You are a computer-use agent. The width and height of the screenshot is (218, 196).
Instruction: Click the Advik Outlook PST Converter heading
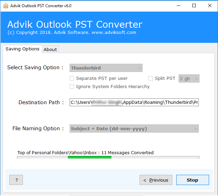[75, 24]
